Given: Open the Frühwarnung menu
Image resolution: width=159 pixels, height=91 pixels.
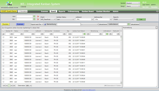Looking at the screenshot, I should (x=73, y=11).
